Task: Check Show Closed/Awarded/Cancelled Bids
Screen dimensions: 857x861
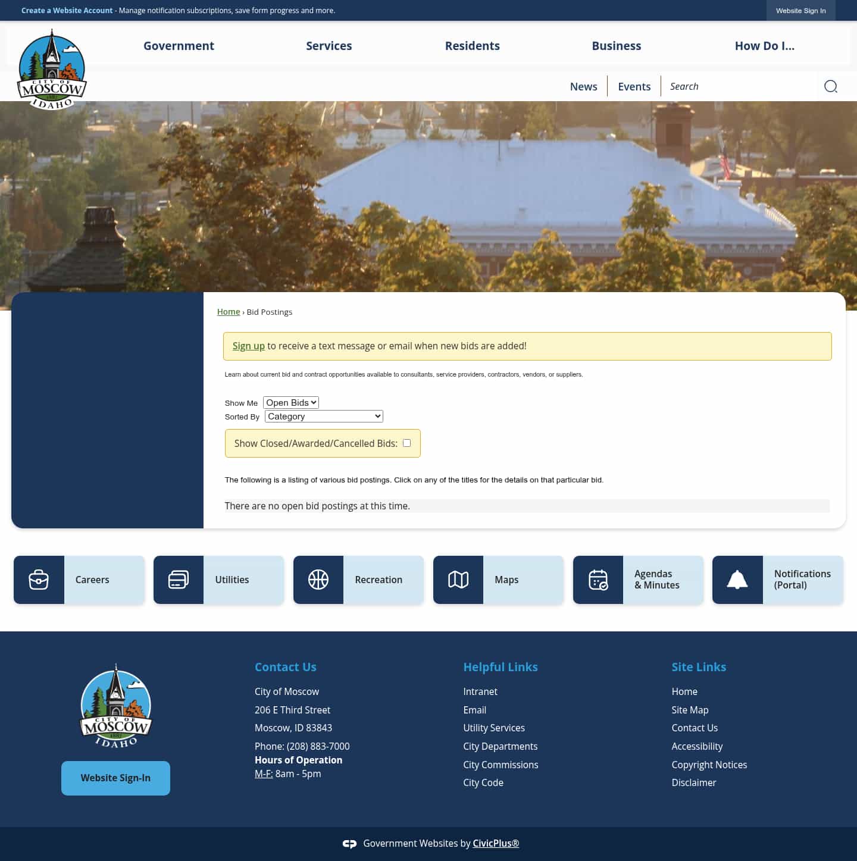Action: pos(406,443)
